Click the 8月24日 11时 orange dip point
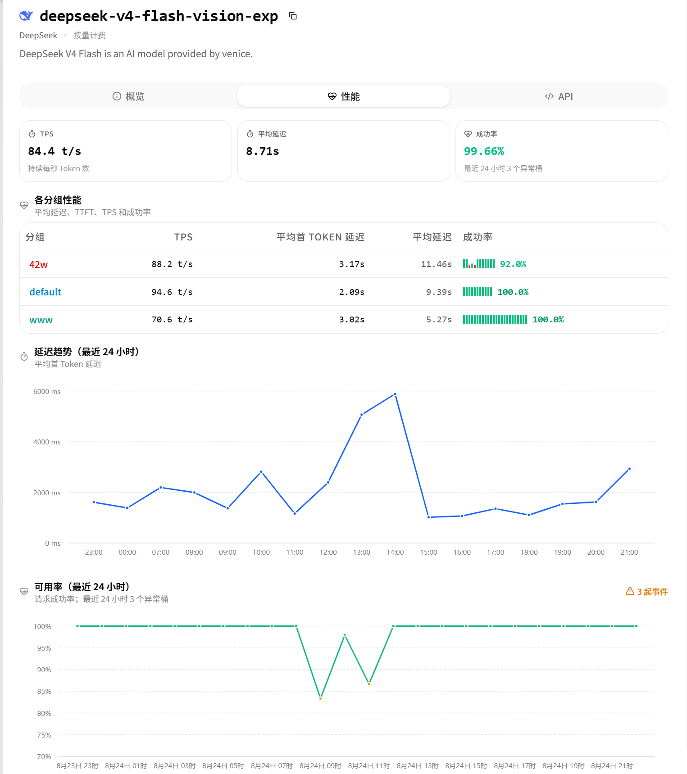687x774 pixels. coord(369,684)
